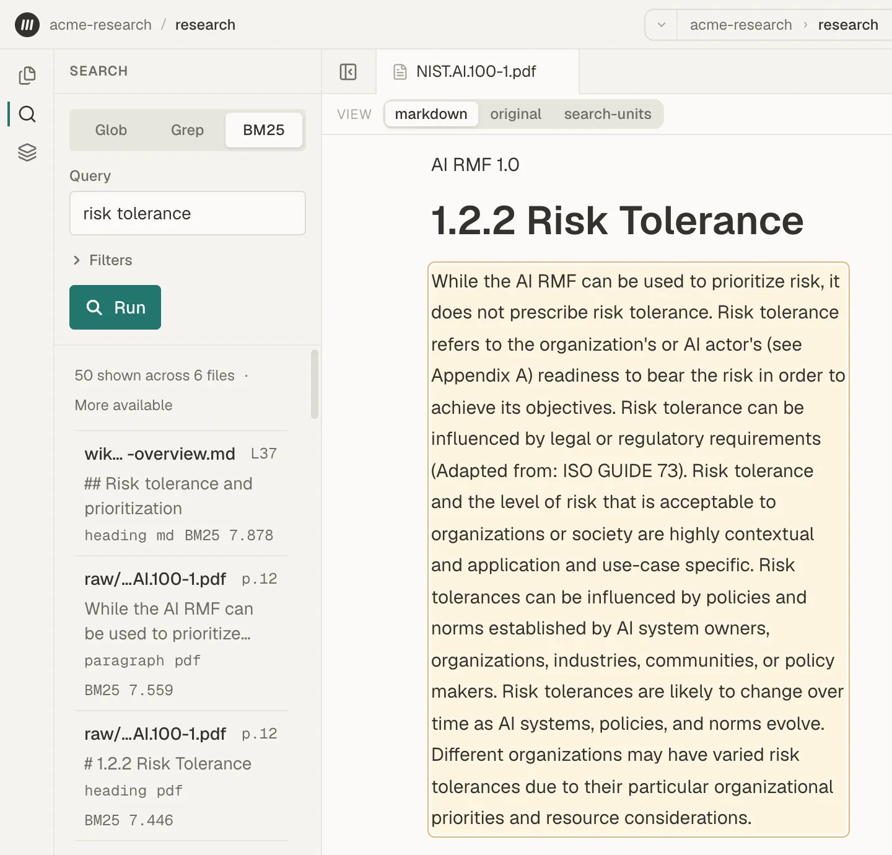Focus the Query input field
Viewport: 892px width, 855px height.
point(188,213)
